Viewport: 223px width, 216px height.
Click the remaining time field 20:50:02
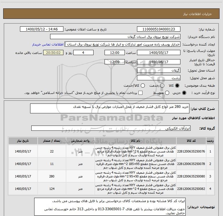tap(53, 52)
